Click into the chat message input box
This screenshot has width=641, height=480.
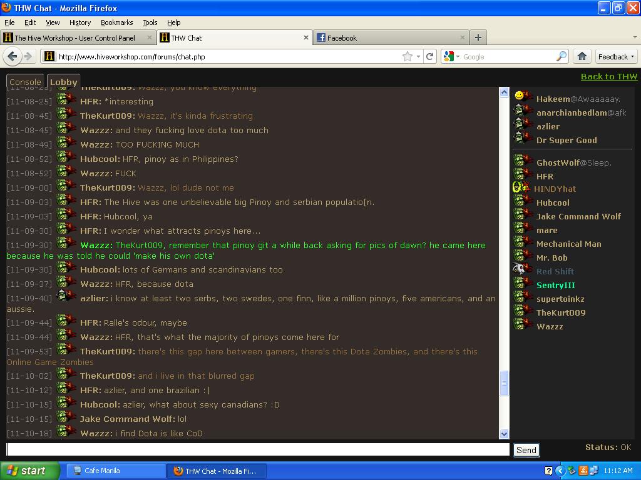tap(258, 449)
